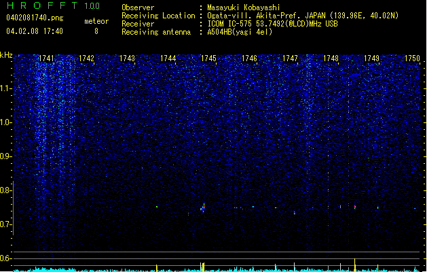Click the 1750 time axis label

412,58
